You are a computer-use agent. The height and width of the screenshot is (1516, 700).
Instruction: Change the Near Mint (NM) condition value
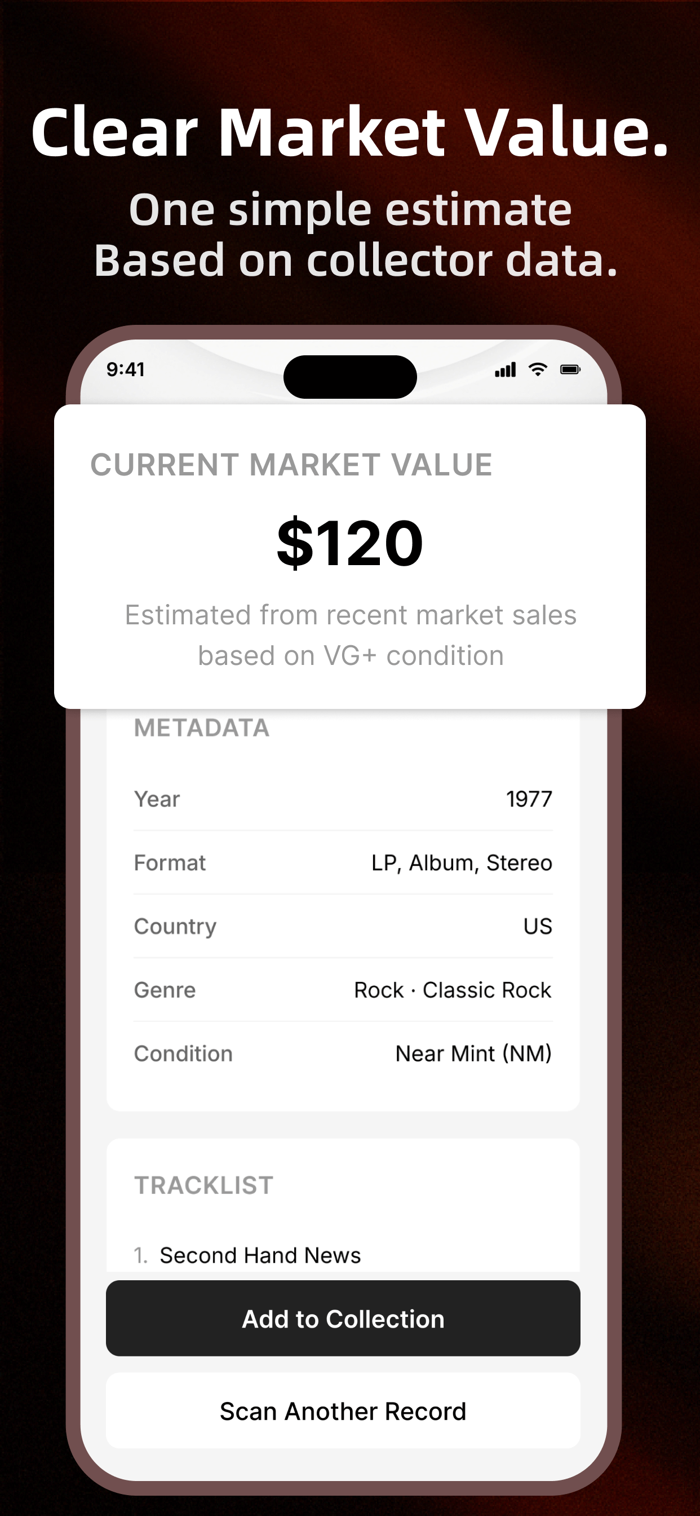(473, 1054)
